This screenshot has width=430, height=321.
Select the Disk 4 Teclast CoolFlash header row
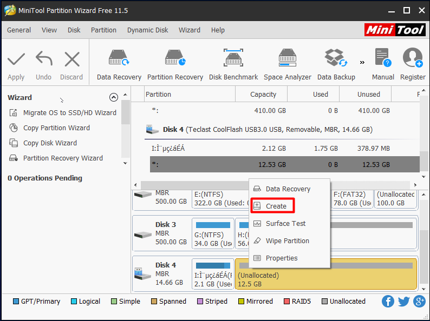[283, 130]
